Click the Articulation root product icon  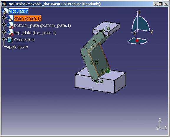pyautogui.click(x=5, y=11)
